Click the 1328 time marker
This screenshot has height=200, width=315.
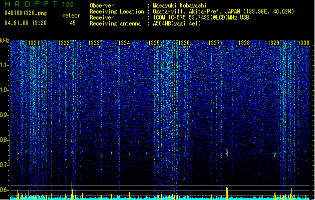tap(244, 43)
